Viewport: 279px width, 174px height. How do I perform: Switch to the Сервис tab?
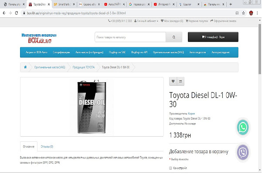(x=90, y=4)
